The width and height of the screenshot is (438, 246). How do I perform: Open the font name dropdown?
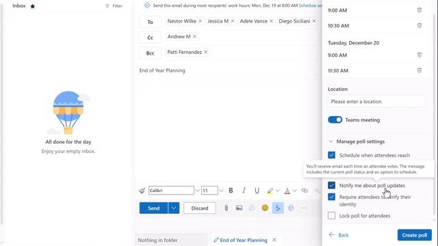[x=198, y=191]
